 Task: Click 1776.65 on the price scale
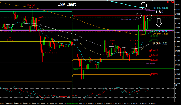point(178,42)
